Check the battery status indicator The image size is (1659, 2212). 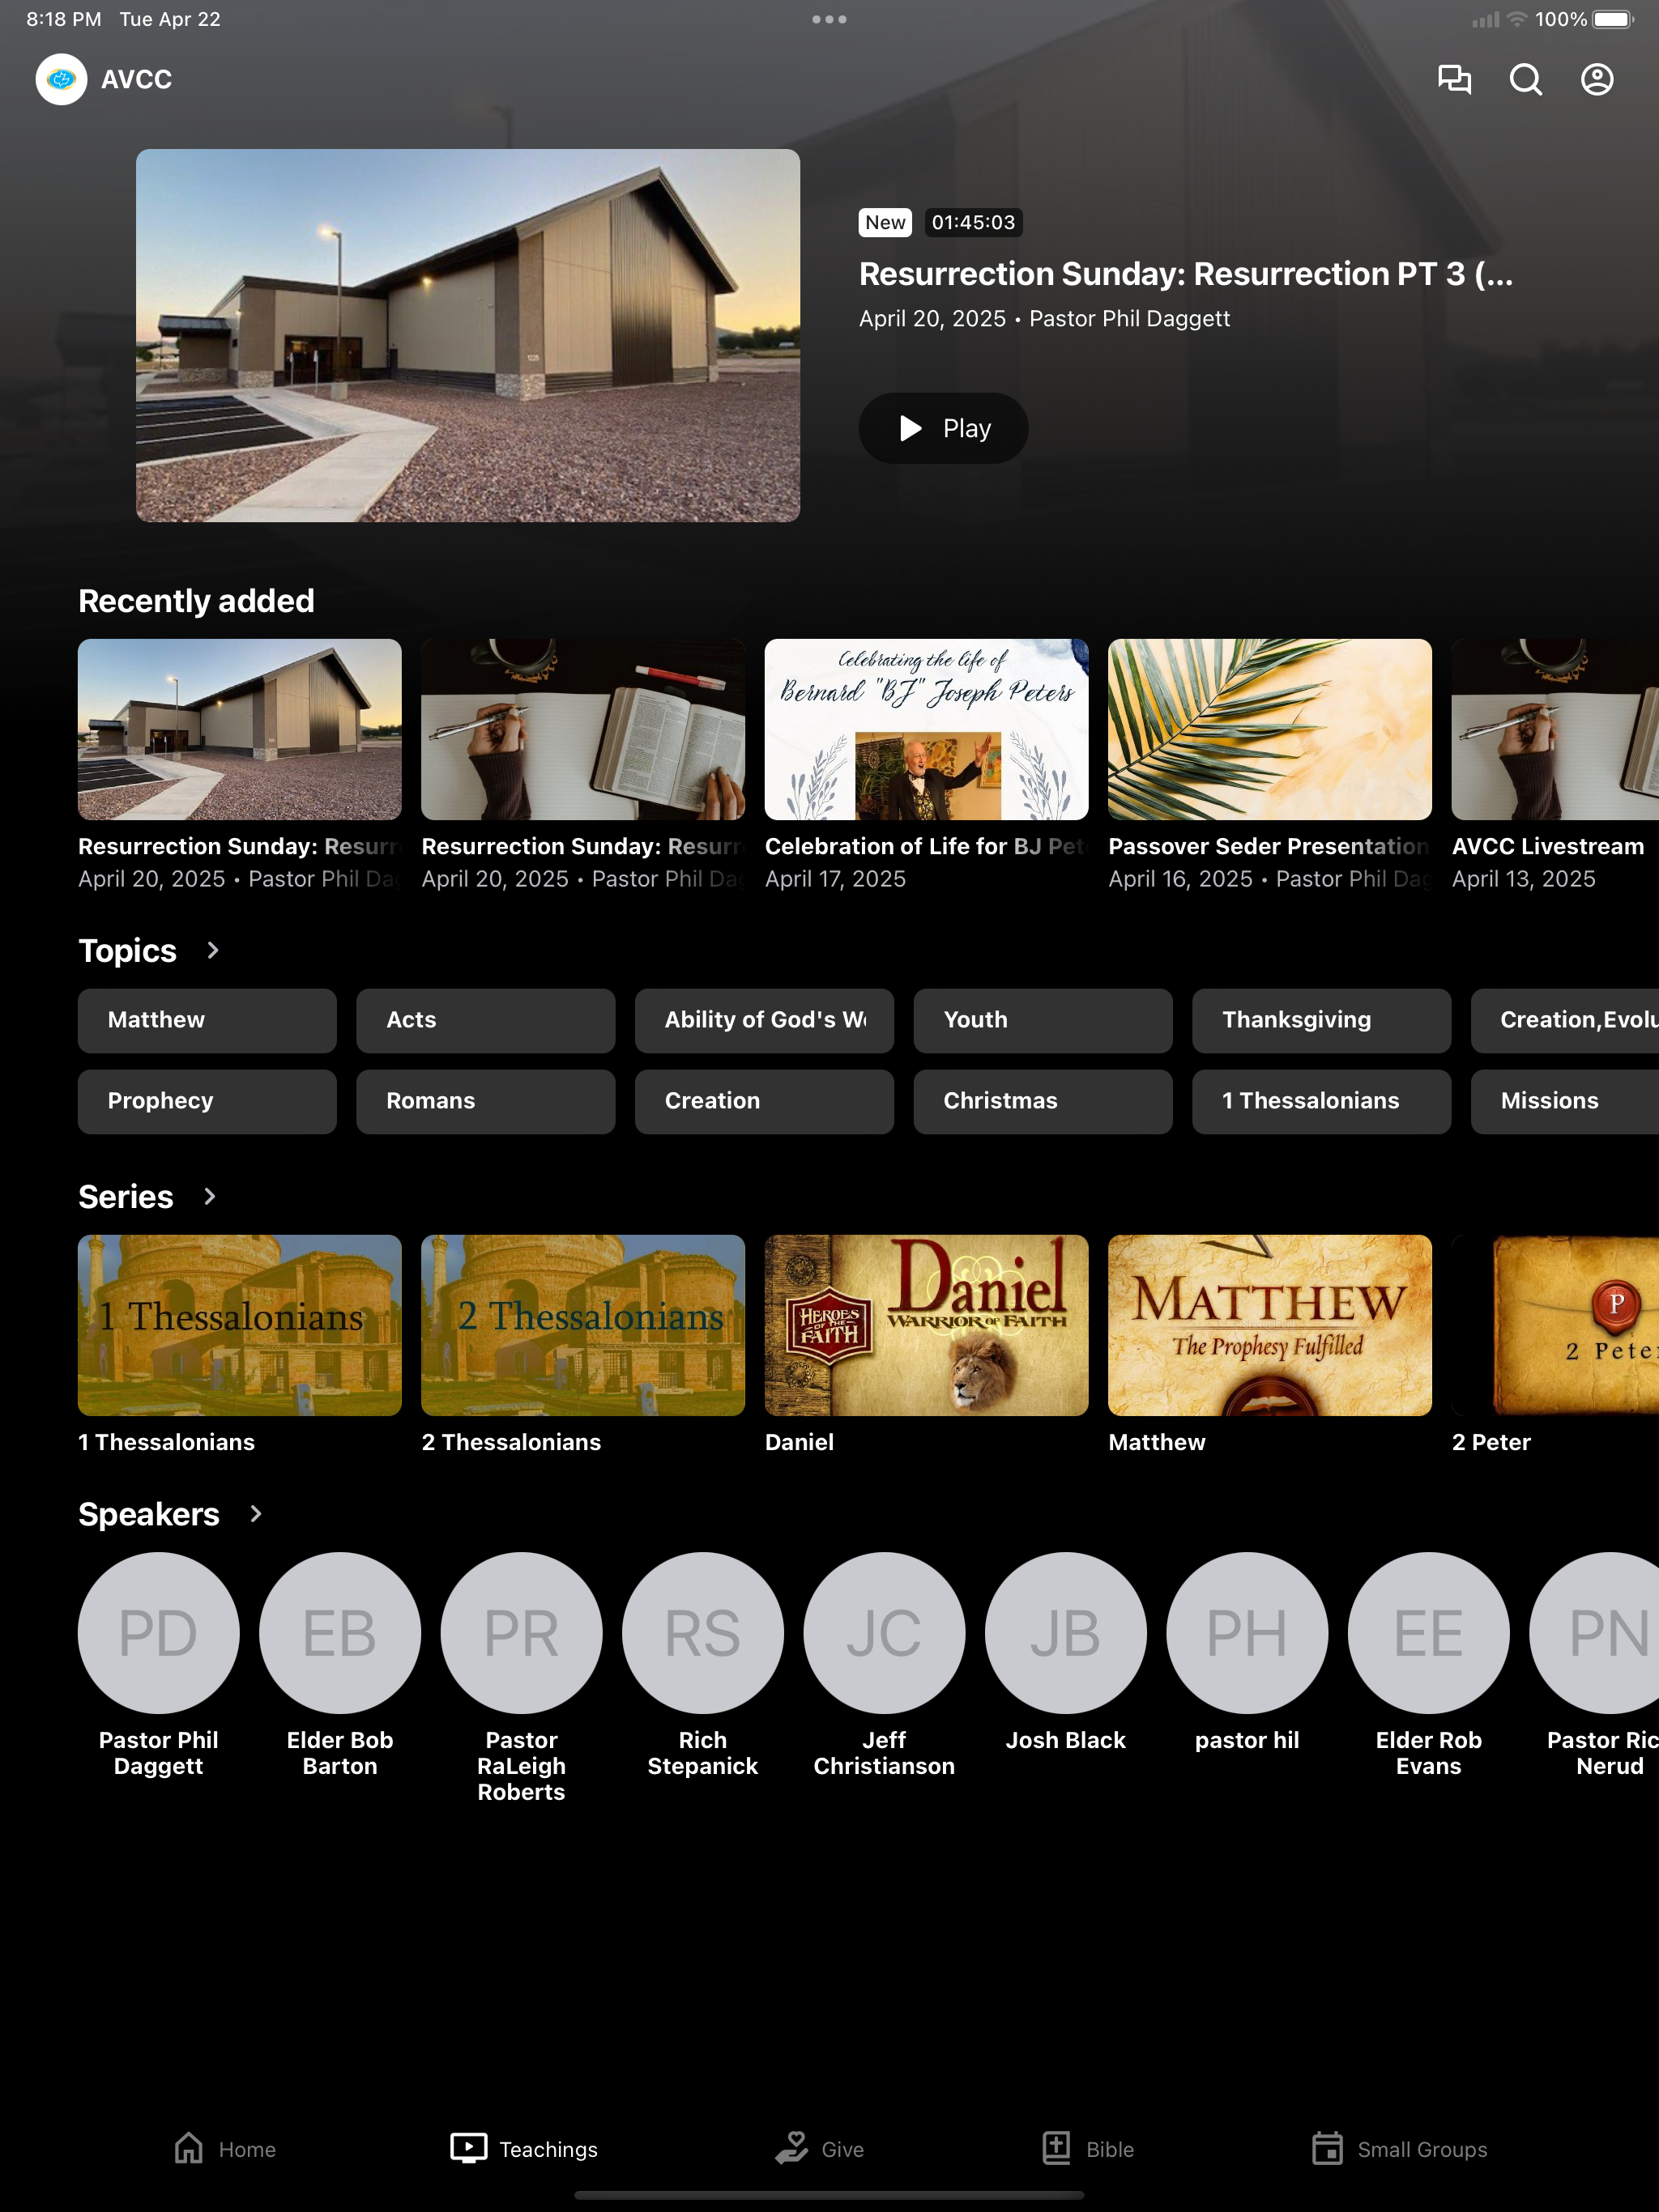coord(1612,19)
